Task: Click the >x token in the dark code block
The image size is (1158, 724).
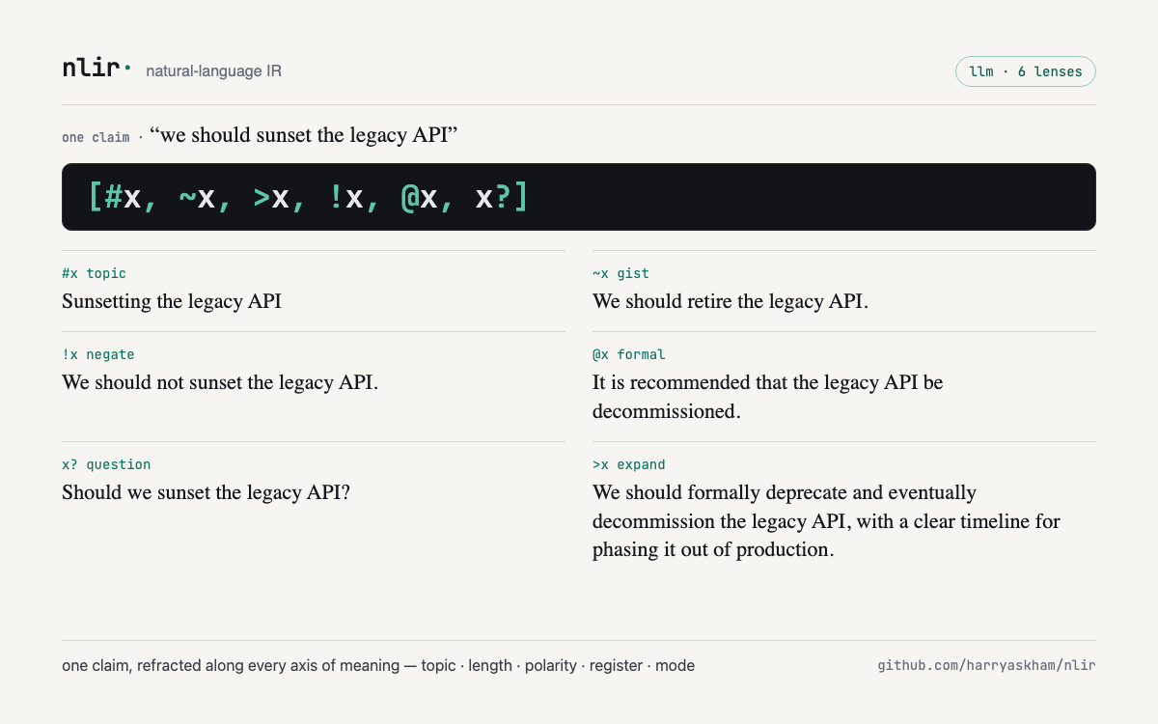Action: tap(271, 197)
